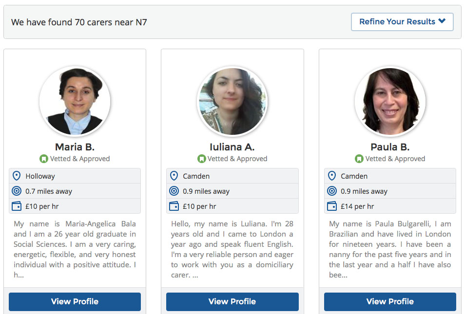The height and width of the screenshot is (314, 464).
Task: Click the location pin icon in Iuliana's card
Action: (x=174, y=176)
